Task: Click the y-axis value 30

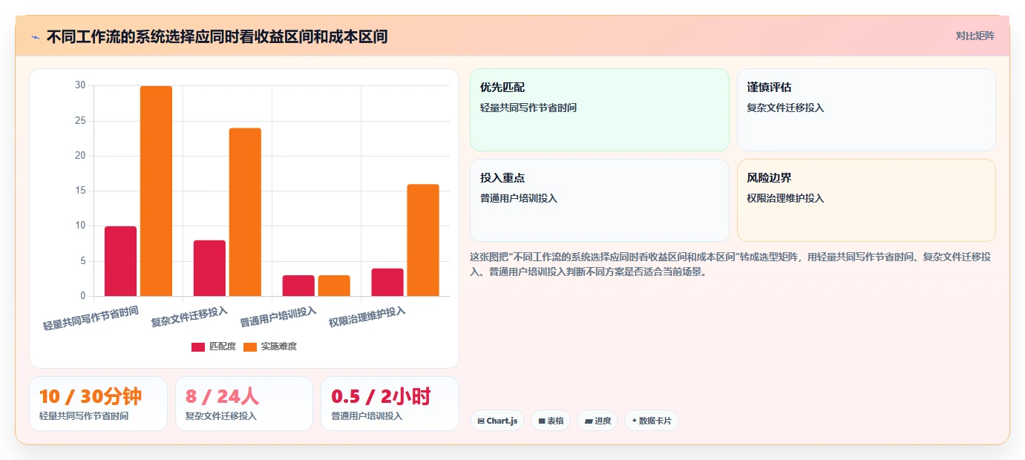Action: click(80, 85)
